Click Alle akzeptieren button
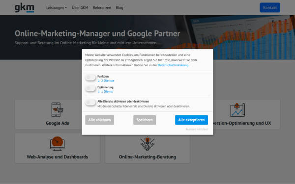295x184 pixels. [191, 120]
